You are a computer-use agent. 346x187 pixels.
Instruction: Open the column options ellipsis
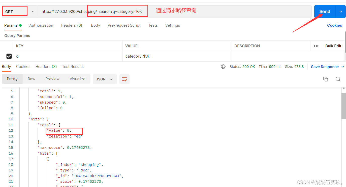point(316,46)
